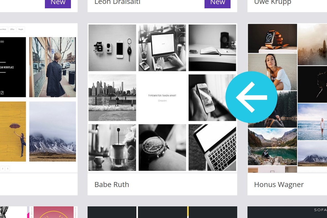Open the smartwatch with orange strap photo

click(x=272, y=38)
